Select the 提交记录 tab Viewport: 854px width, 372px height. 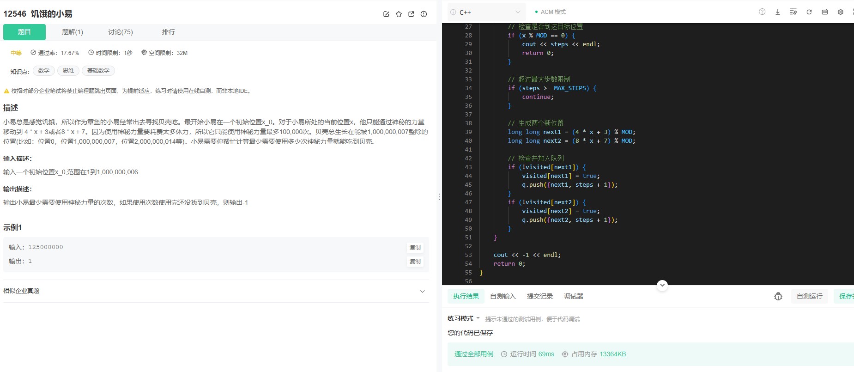(x=539, y=296)
